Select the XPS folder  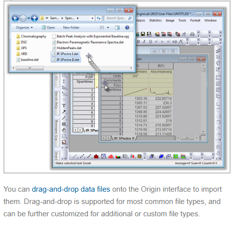tap(22, 48)
